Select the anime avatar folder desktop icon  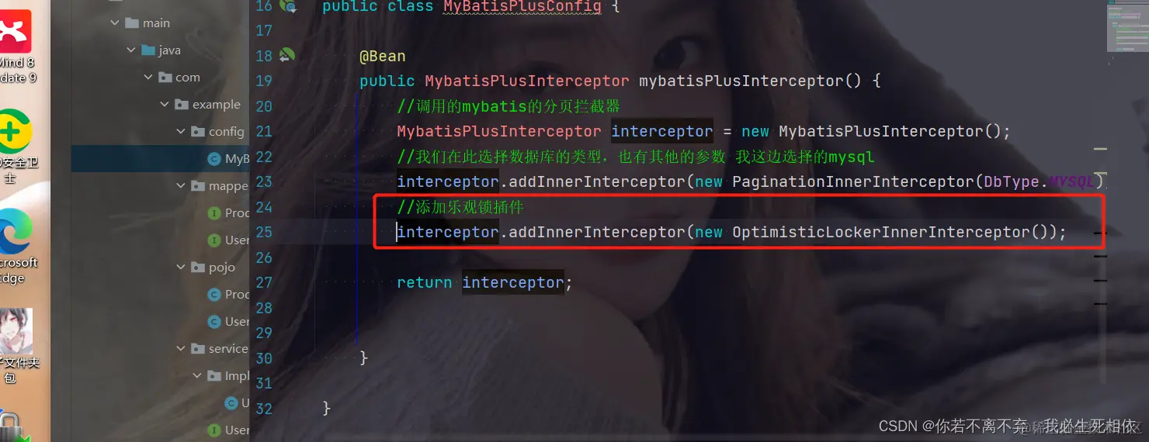coord(16,331)
